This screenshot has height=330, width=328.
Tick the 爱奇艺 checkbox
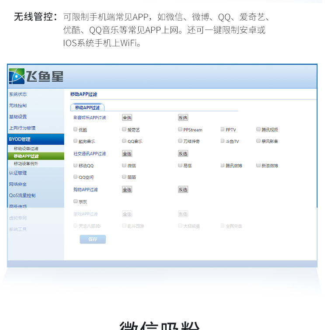point(124,129)
